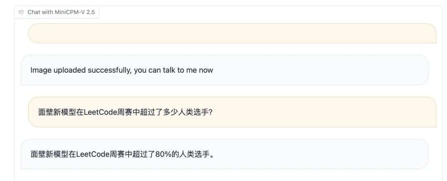Click the "Image uploaded successfully" bot message
The height and width of the screenshot is (181, 447).
coord(225,70)
